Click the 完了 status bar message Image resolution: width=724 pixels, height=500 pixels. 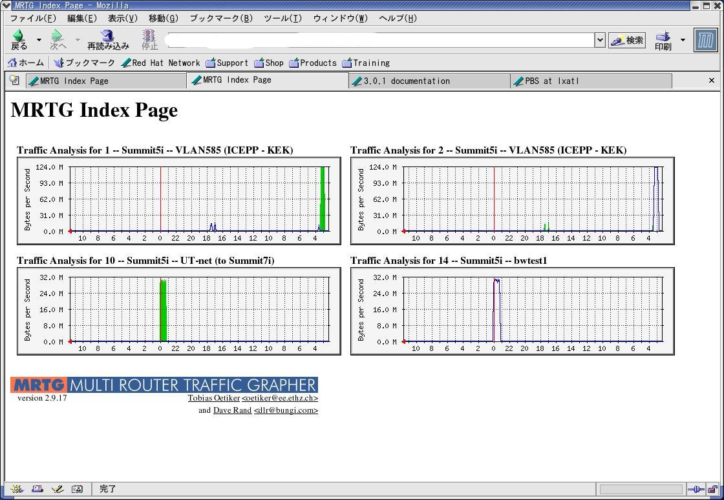click(x=107, y=489)
